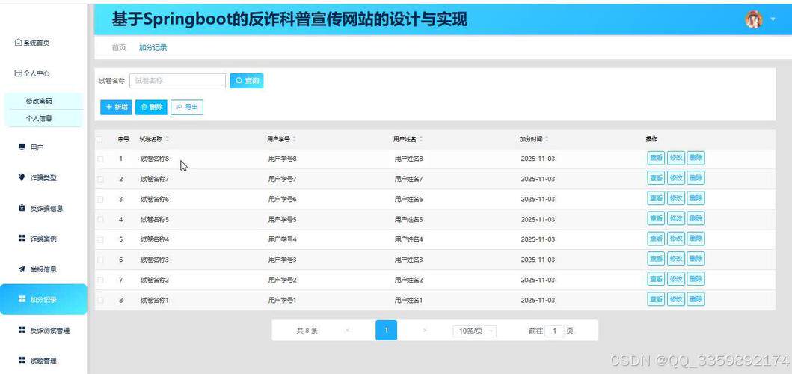
Task: Click the 诈骗案例 grid icon
Action: tap(22, 238)
